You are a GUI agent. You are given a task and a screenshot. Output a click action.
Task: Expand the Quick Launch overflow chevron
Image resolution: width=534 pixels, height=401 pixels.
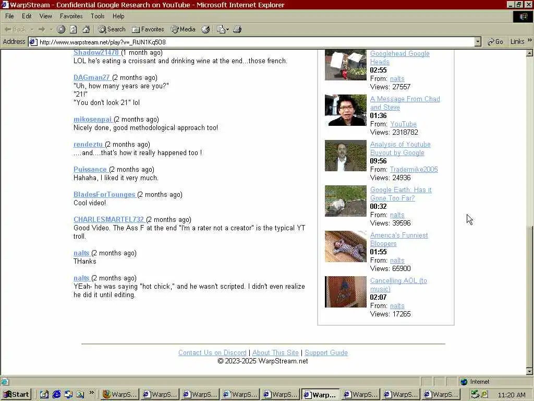click(92, 393)
